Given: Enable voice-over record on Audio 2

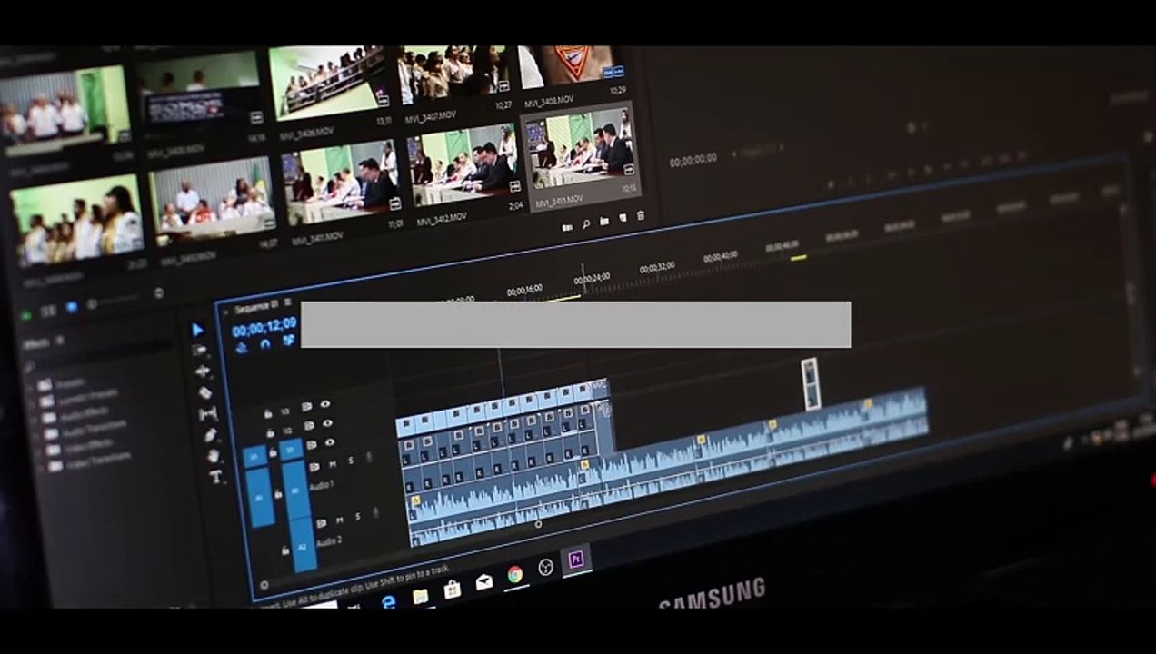Looking at the screenshot, I should click(376, 513).
